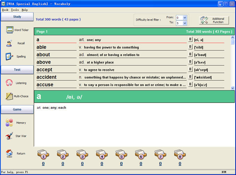
Task: Click the count link under box 1
Action: pos(43,164)
